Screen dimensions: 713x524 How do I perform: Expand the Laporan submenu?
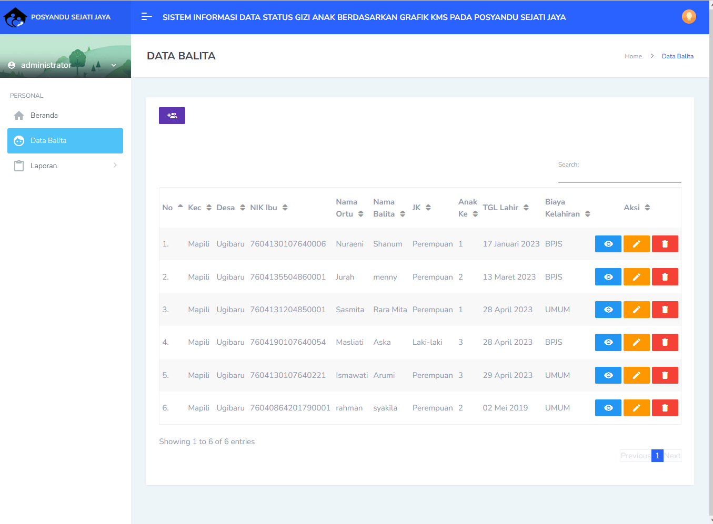pos(65,166)
